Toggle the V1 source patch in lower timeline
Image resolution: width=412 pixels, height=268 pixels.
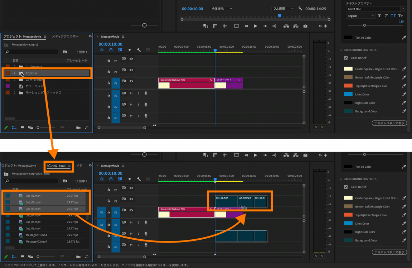[x=101, y=212]
